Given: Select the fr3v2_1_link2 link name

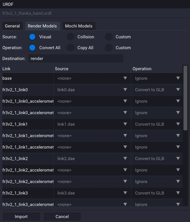Looking at the screenshot, I should point(15,159).
